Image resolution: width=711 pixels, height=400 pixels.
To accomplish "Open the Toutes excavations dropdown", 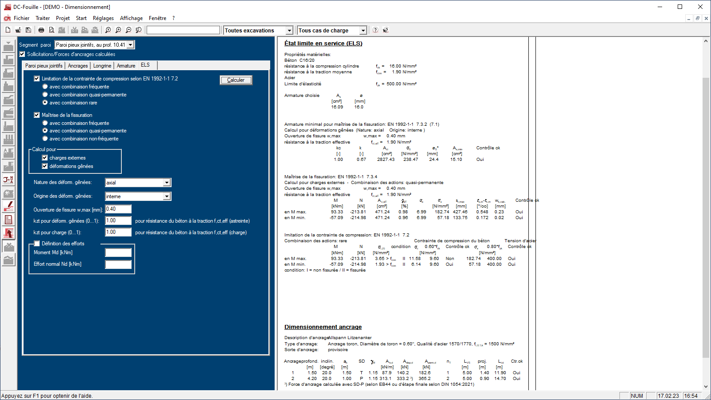I will (289, 31).
